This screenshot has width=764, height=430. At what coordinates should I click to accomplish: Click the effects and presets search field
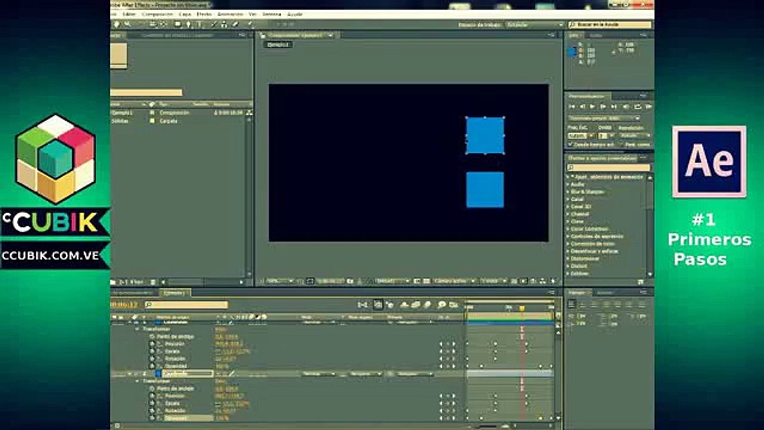click(609, 168)
